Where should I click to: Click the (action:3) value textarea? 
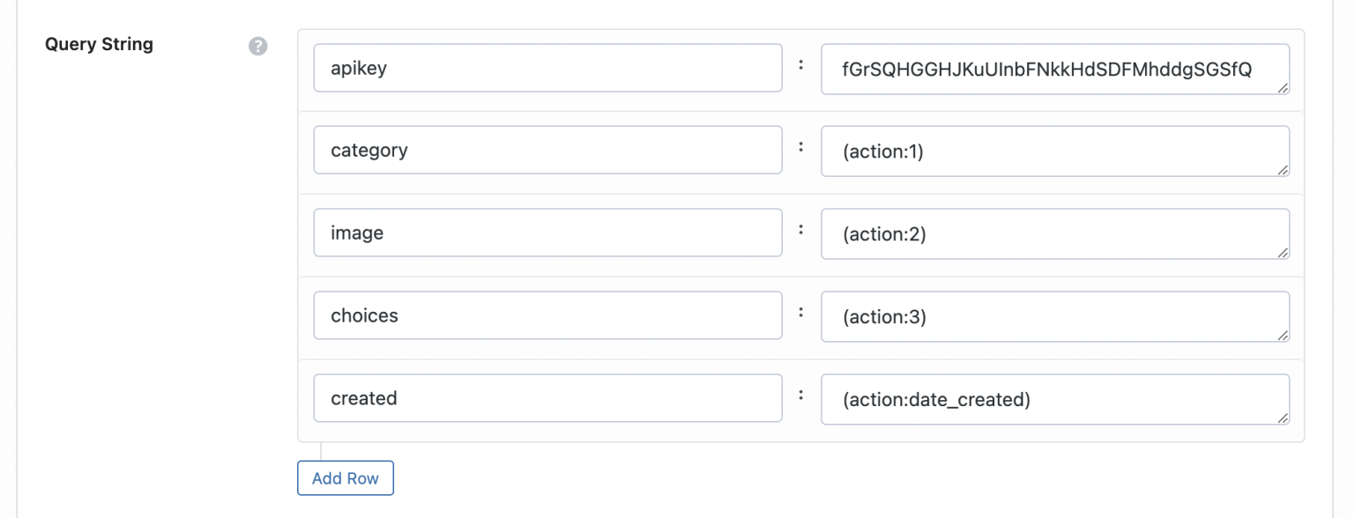click(x=1055, y=317)
